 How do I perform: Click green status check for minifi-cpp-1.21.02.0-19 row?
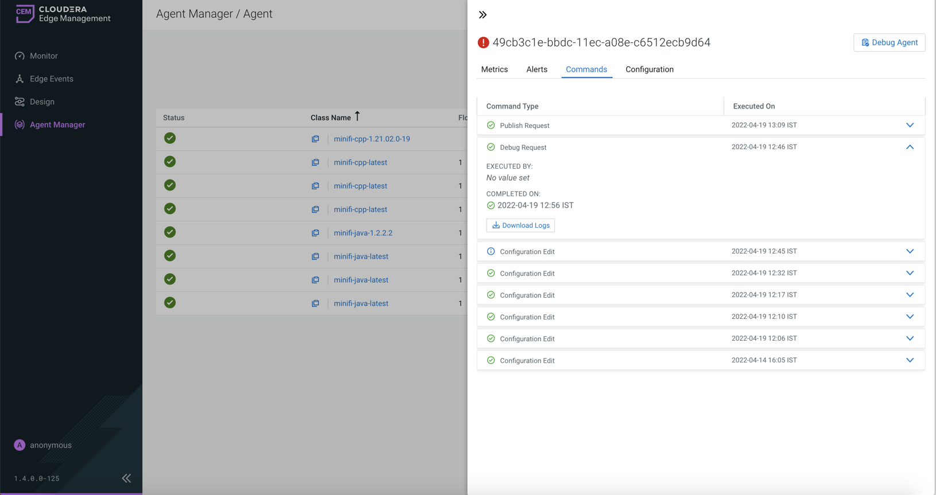[170, 138]
